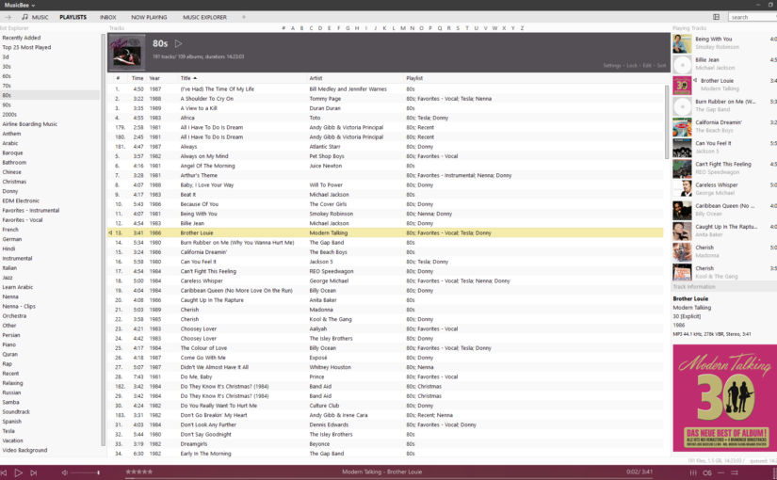Open playlist Settings link in header
Screen dimensions: 777x480
pyautogui.click(x=612, y=65)
